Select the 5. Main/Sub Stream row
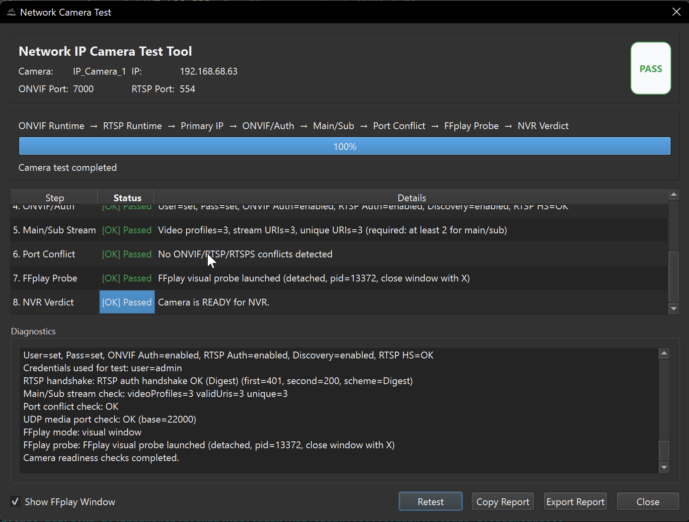This screenshot has width=689, height=522. 55,230
